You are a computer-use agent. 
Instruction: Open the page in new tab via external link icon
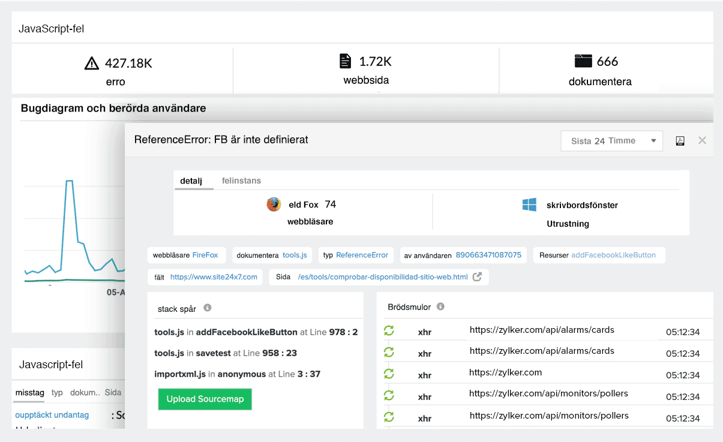click(477, 276)
